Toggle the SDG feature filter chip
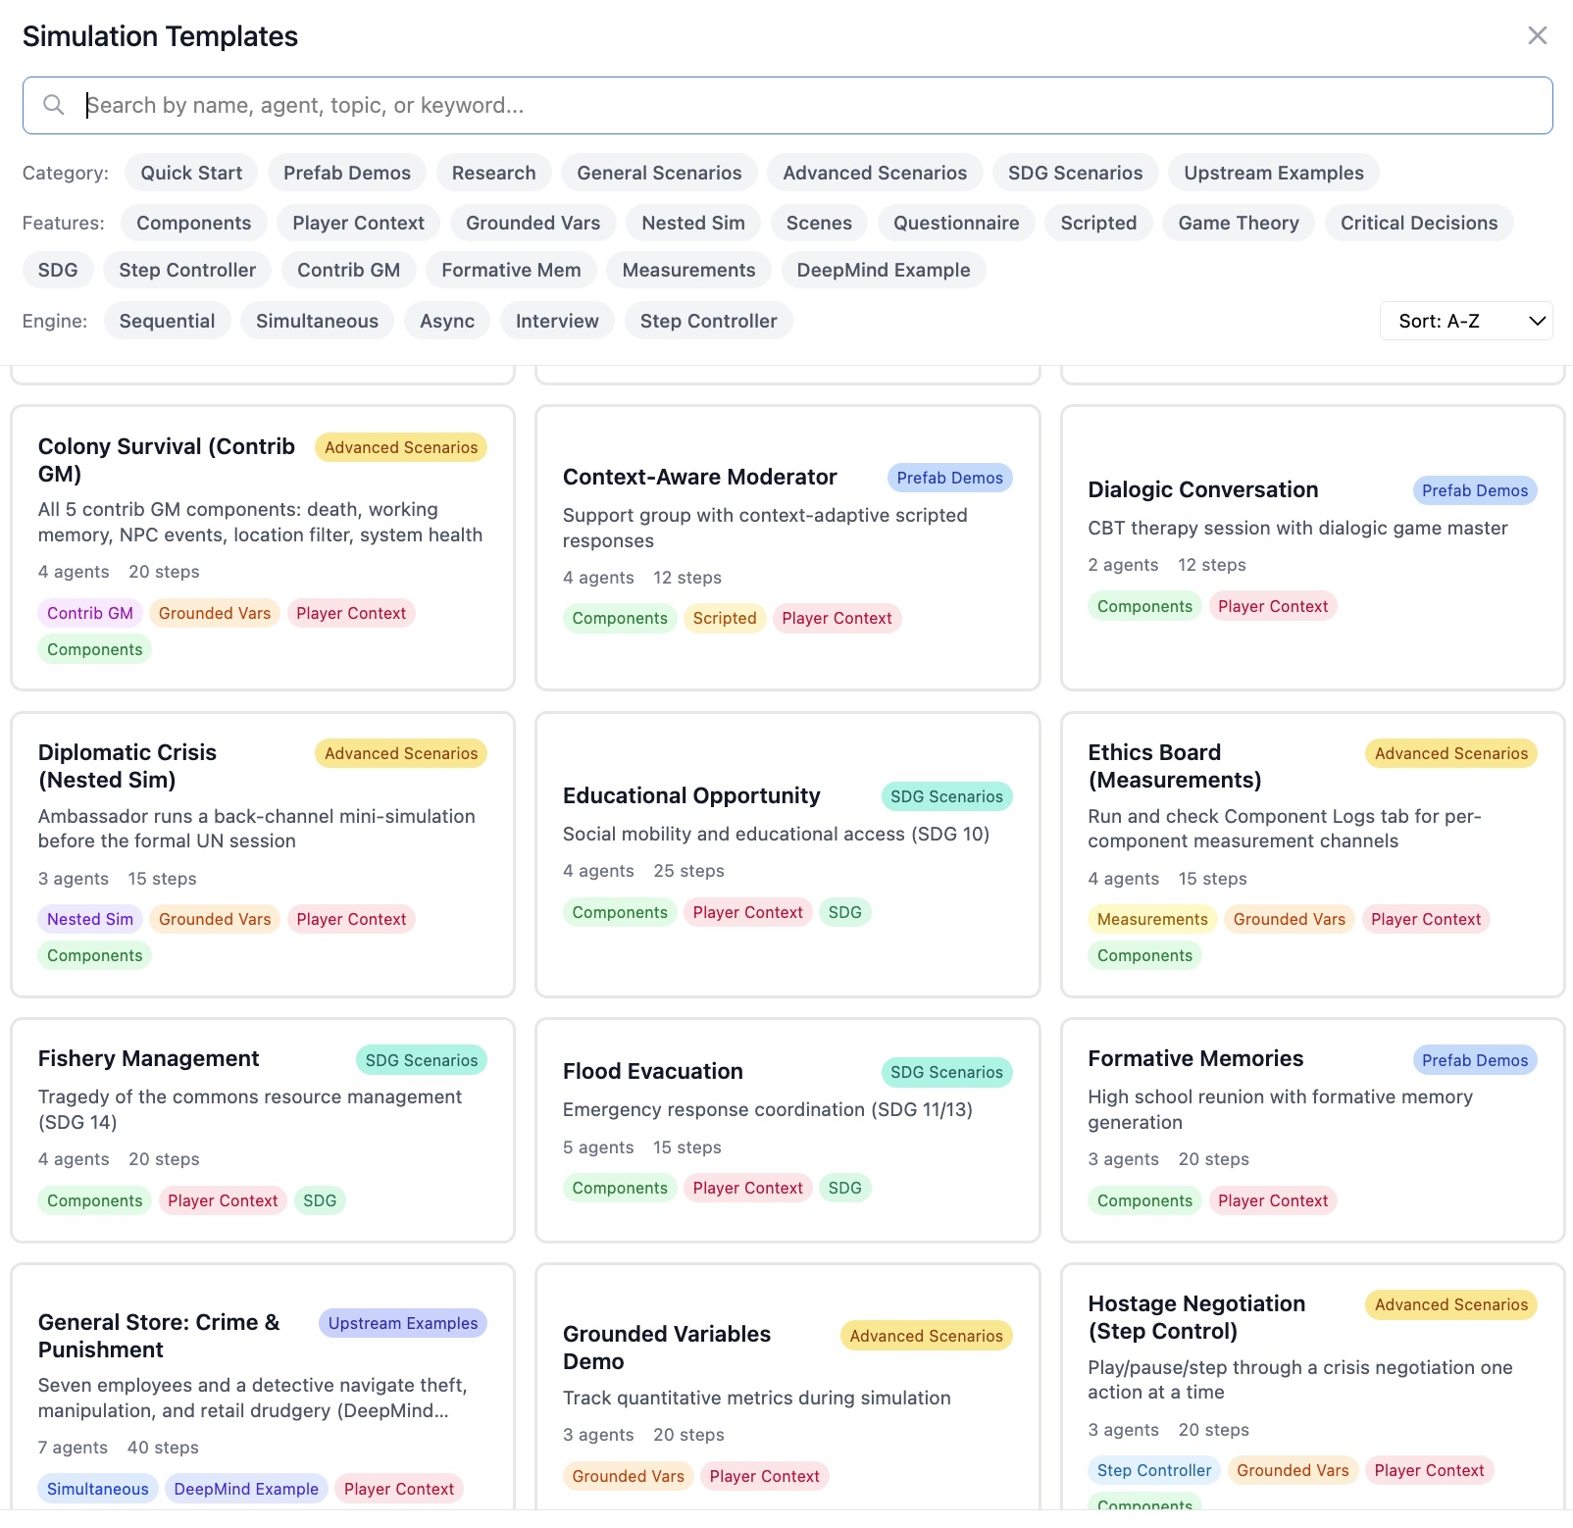Screen dimensions: 1573x1528 58,270
